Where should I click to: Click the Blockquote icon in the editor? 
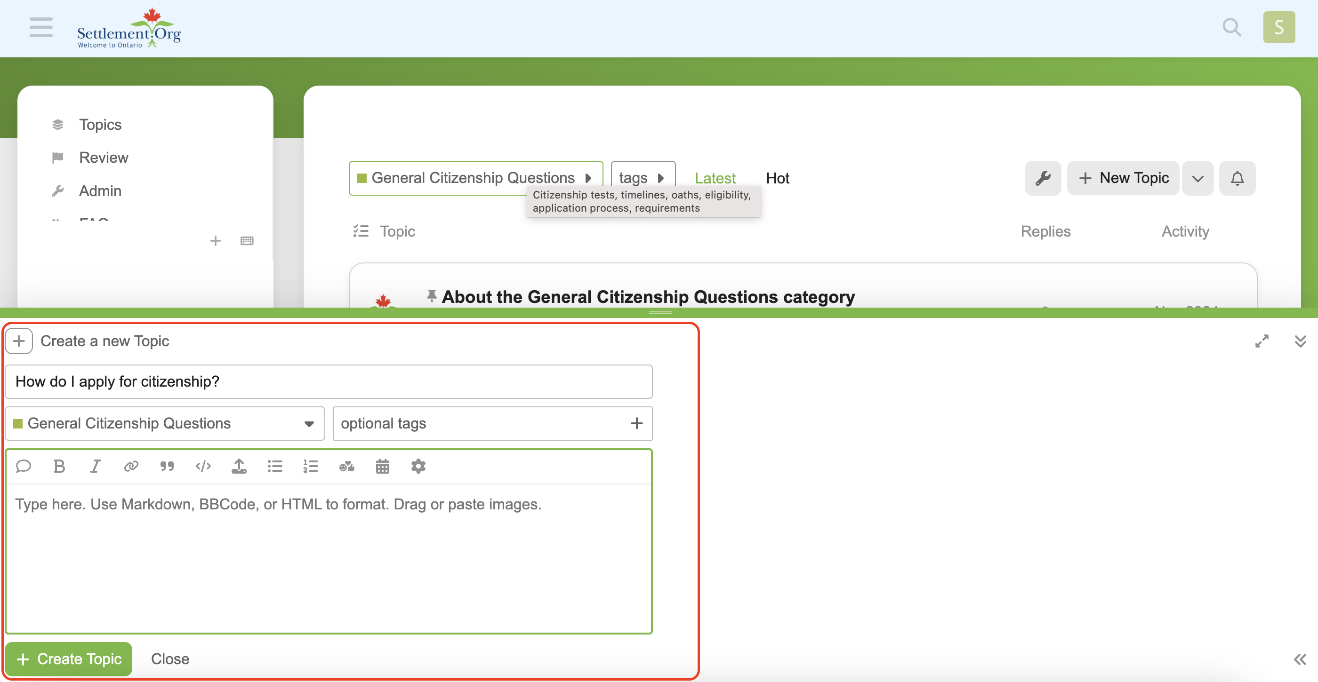(167, 466)
